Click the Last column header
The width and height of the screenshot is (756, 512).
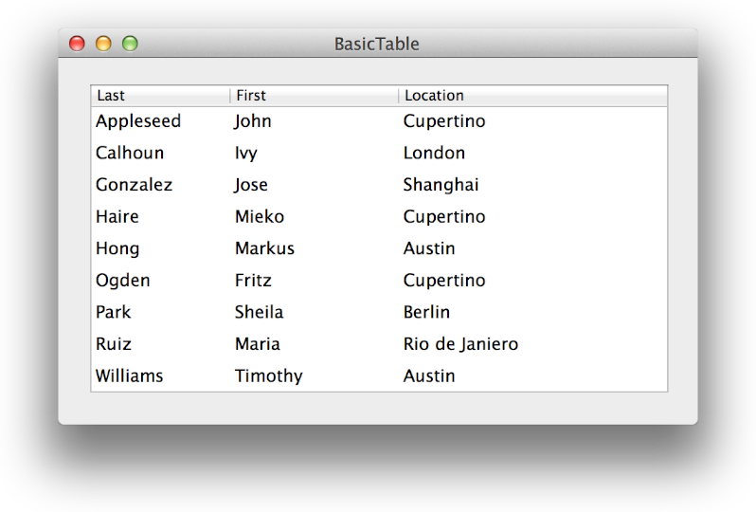[159, 96]
